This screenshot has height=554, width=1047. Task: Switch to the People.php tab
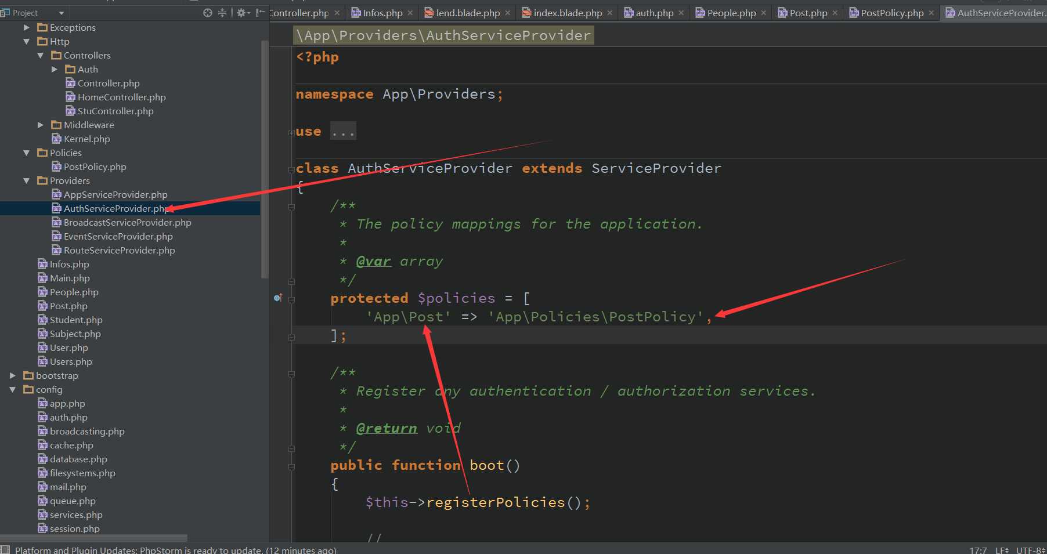(731, 13)
